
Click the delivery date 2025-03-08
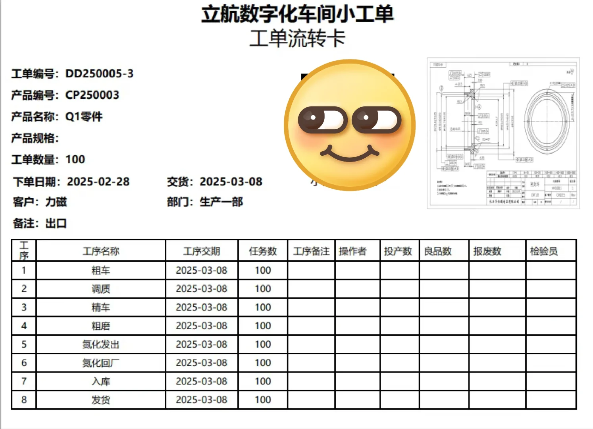[x=231, y=182]
